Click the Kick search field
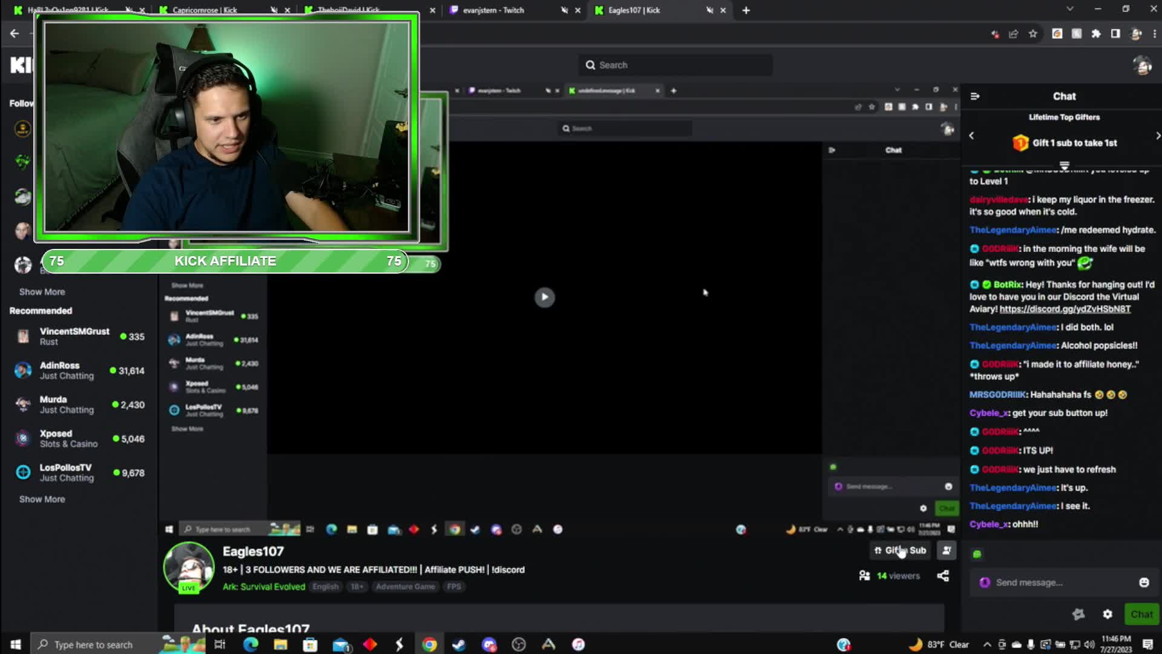Viewport: 1162px width, 654px height. [675, 65]
